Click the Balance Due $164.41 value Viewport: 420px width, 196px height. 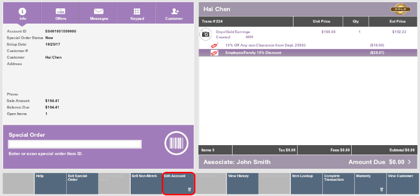click(x=52, y=107)
